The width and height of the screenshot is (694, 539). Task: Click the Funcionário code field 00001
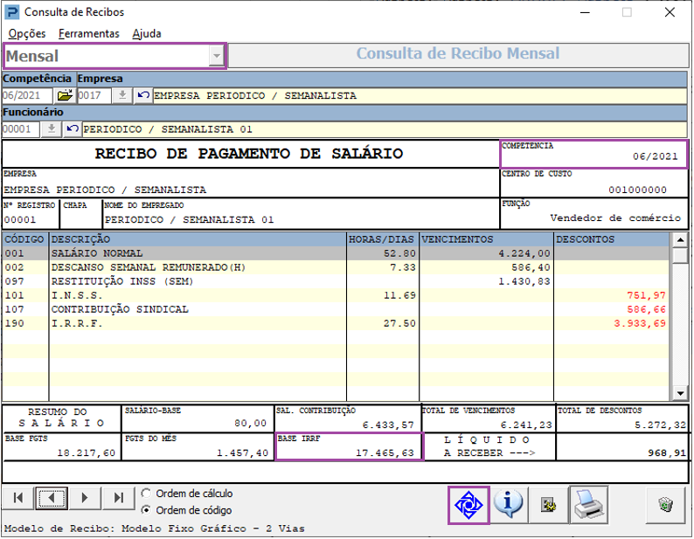point(21,129)
